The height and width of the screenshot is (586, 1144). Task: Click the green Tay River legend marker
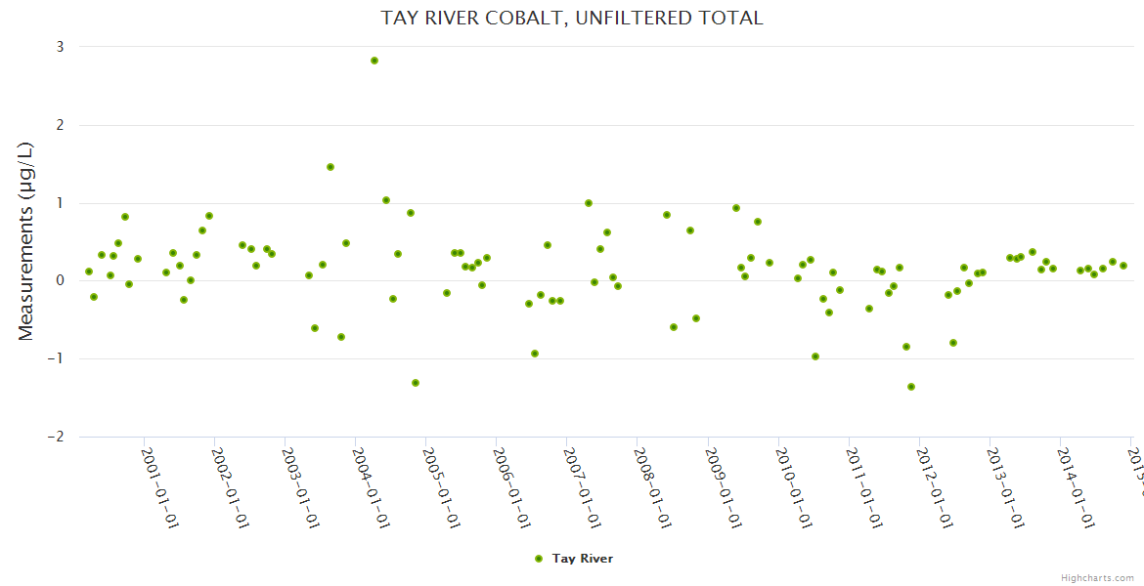coord(539,559)
